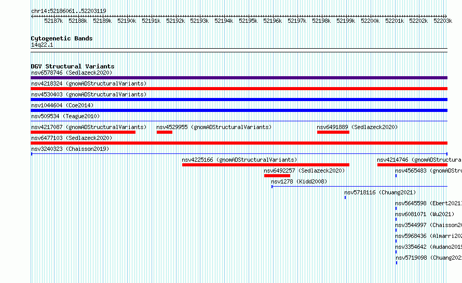Open nsv1278 (Kidd2008) label
This screenshot has width=462, height=283.
click(299, 181)
